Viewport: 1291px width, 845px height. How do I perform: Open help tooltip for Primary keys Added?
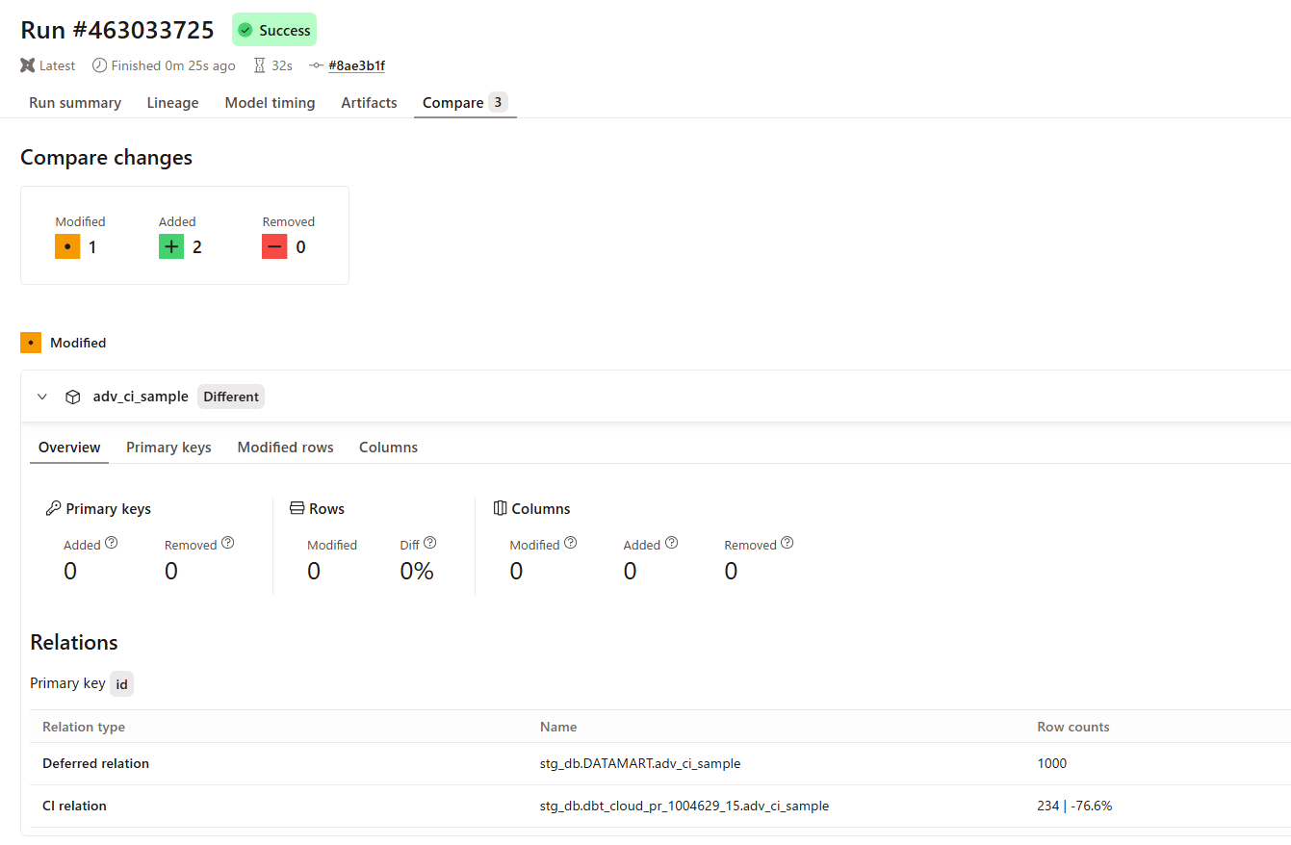112,543
